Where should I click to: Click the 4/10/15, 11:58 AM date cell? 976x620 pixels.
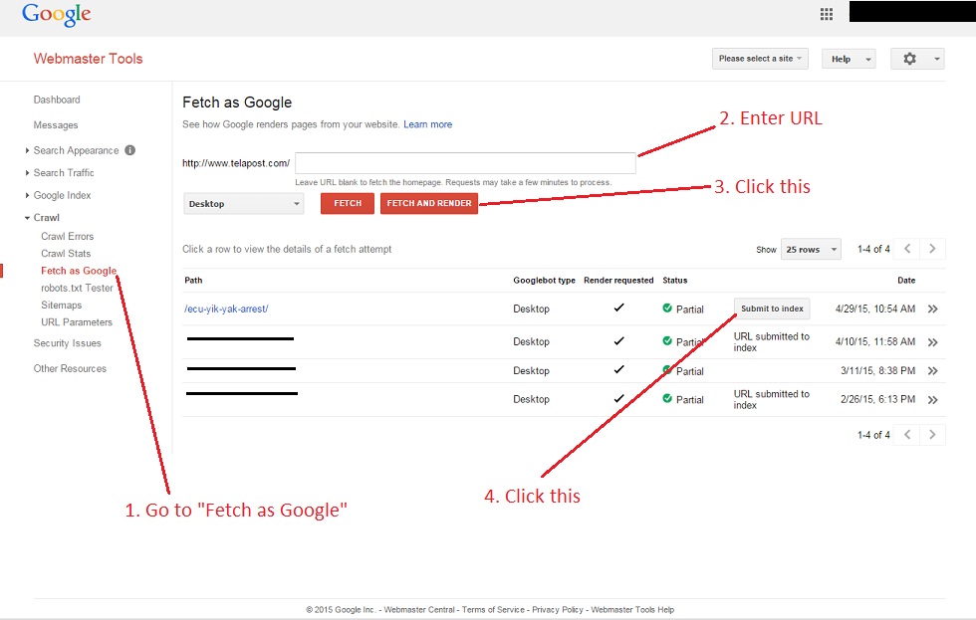(875, 342)
